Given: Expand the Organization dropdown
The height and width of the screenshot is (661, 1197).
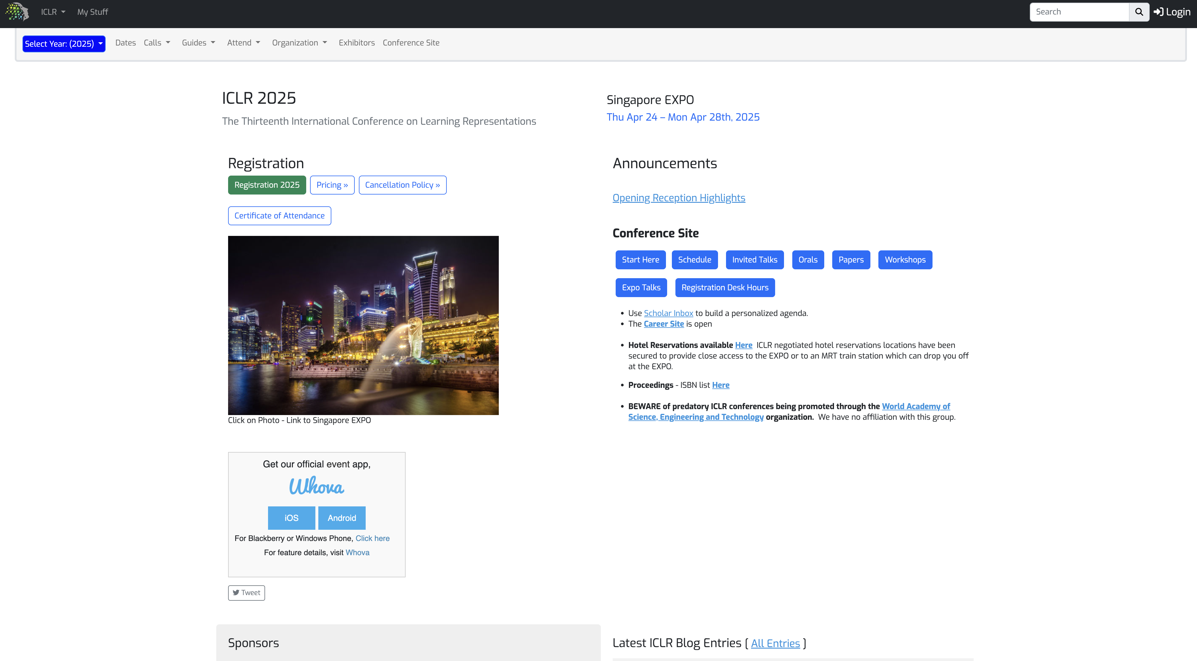Looking at the screenshot, I should pyautogui.click(x=300, y=43).
